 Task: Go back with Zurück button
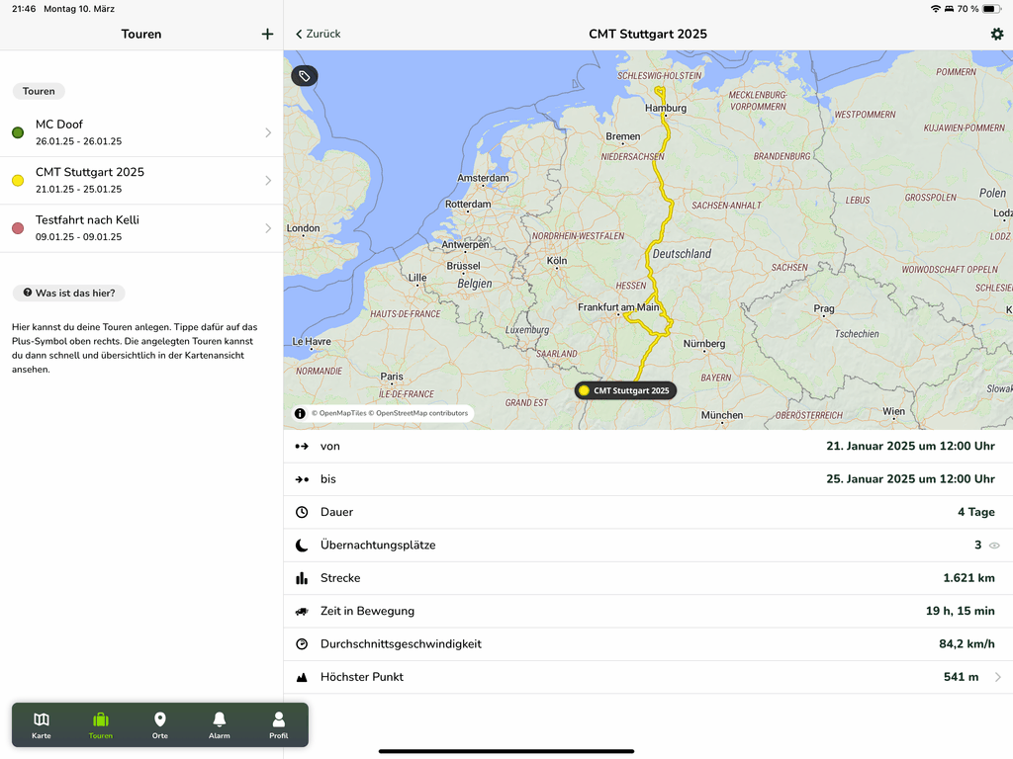[318, 35]
